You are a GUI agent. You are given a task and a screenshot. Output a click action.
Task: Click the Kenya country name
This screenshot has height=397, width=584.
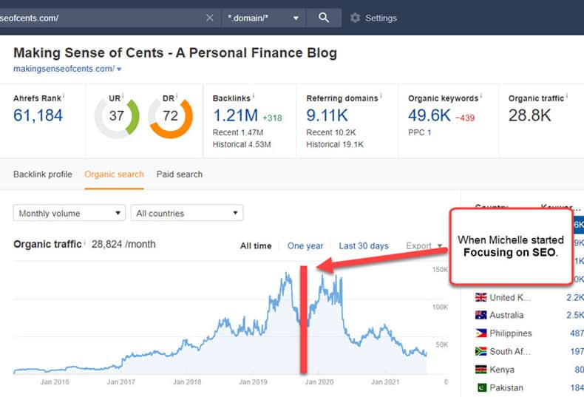(x=502, y=370)
